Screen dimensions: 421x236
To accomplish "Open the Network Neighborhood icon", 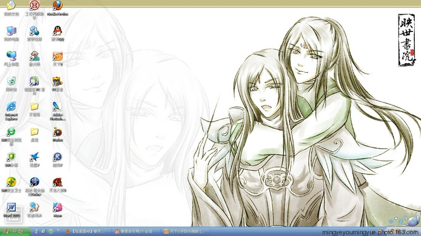I will (11, 56).
